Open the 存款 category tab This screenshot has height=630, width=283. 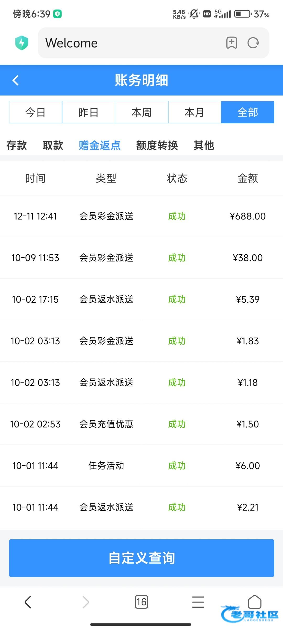pos(17,145)
